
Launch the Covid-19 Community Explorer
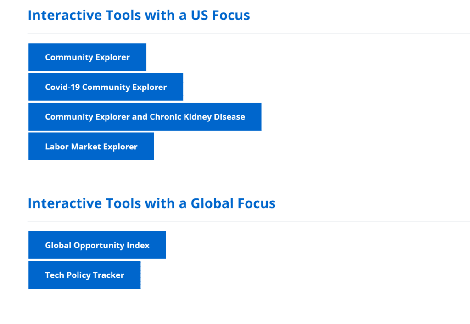106,87
